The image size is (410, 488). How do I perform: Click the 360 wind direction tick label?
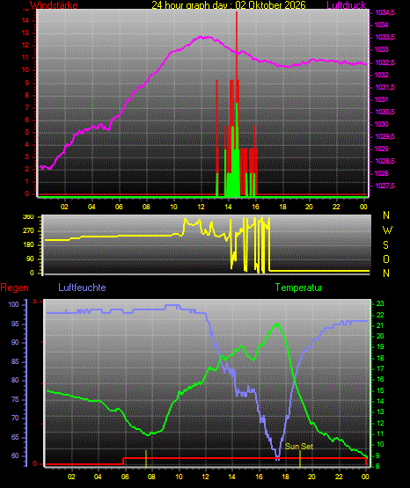pos(28,217)
